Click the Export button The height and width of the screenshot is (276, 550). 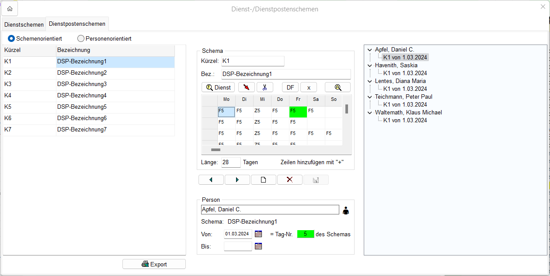pos(154,264)
